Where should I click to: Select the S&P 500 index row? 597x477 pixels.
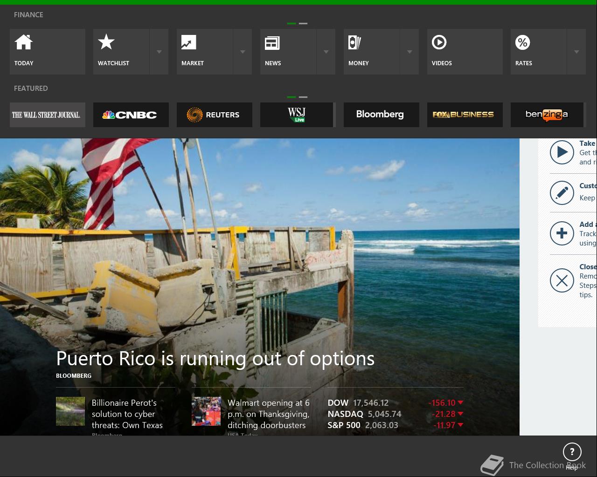(x=396, y=425)
